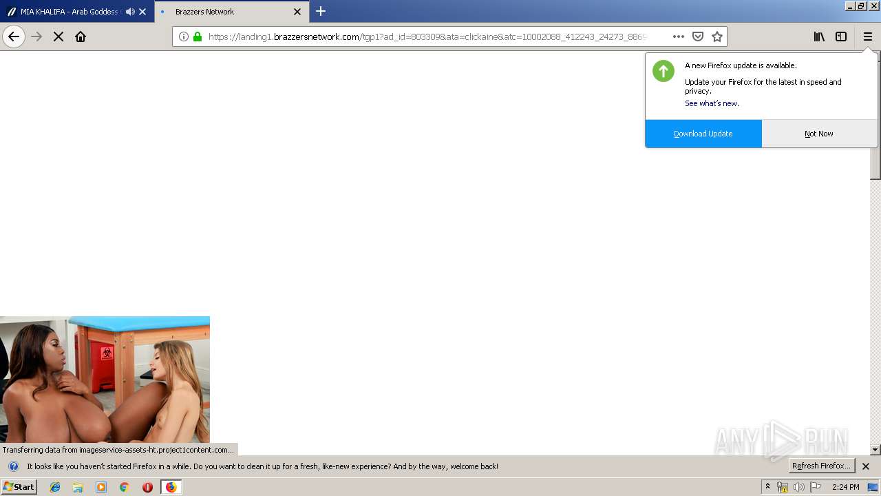
Task: Open the See what's new link
Action: click(x=712, y=103)
